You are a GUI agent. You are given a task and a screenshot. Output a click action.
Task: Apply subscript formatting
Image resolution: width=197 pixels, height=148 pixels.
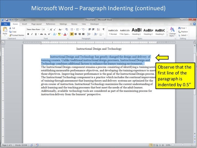45,34
